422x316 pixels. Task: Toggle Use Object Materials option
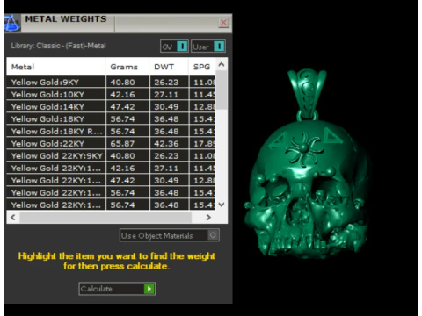coord(170,235)
